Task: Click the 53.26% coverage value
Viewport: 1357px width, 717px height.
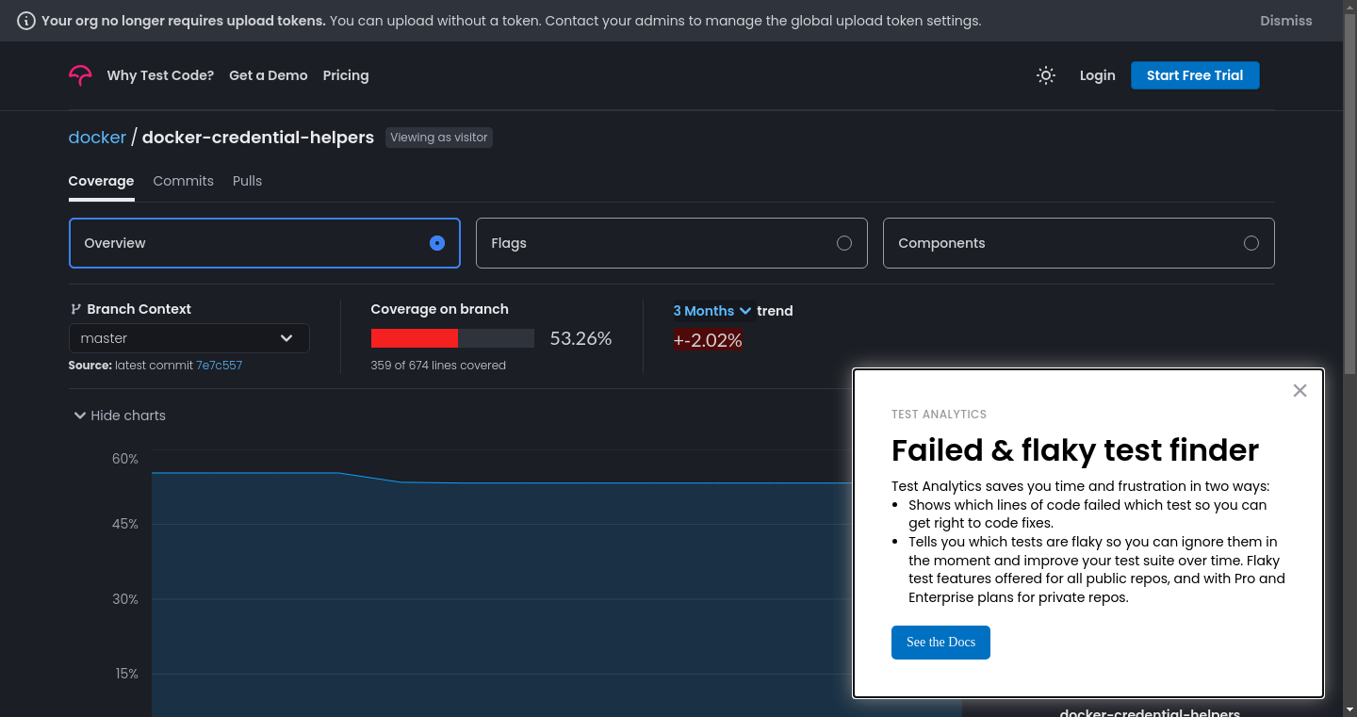Action: (x=581, y=338)
